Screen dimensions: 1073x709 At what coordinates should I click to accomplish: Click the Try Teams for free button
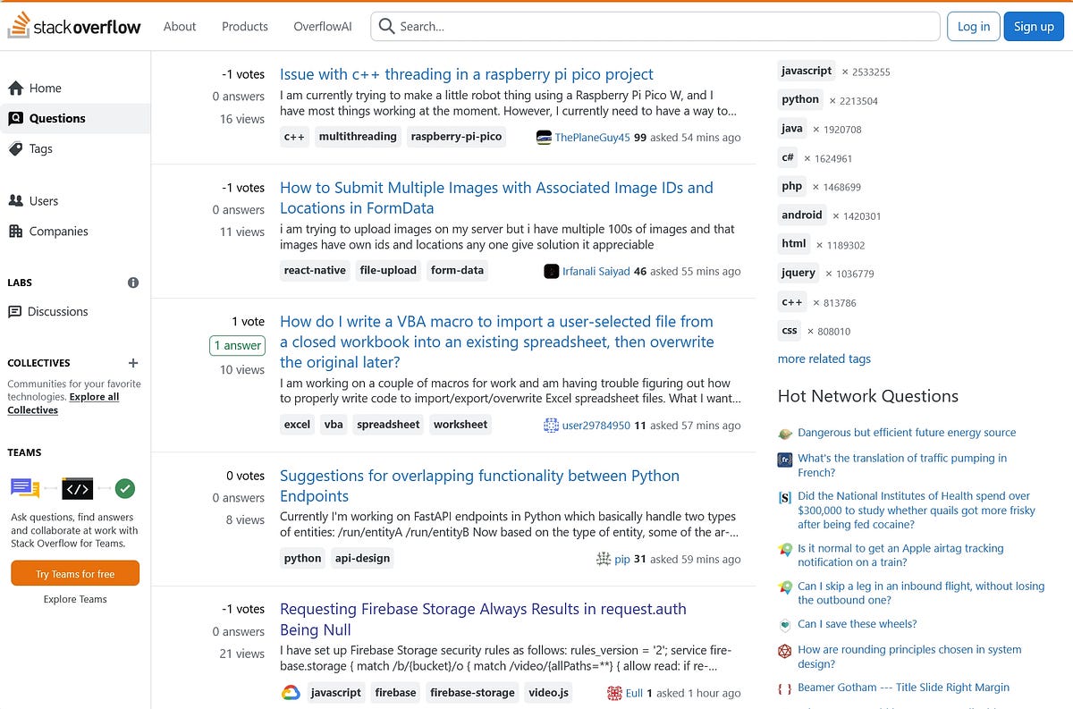(74, 573)
